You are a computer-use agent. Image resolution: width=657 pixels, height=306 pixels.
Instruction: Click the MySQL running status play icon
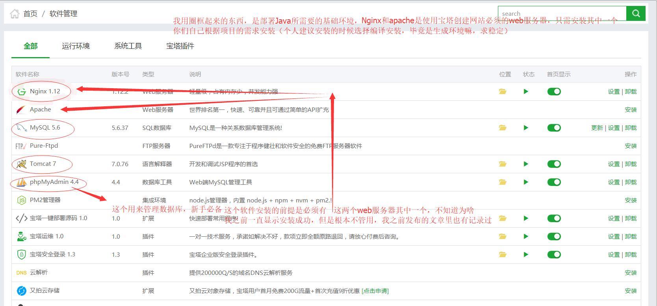pyautogui.click(x=525, y=128)
